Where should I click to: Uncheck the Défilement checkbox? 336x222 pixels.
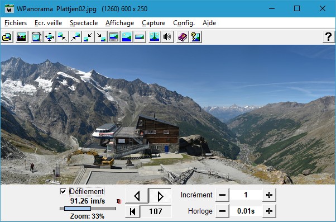click(63, 191)
